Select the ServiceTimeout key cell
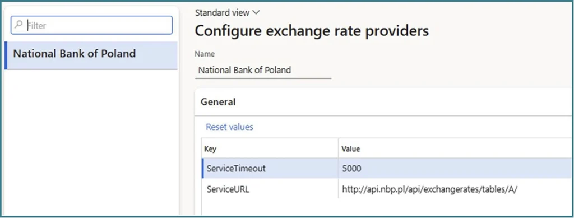The height and width of the screenshot is (218, 574). point(270,168)
